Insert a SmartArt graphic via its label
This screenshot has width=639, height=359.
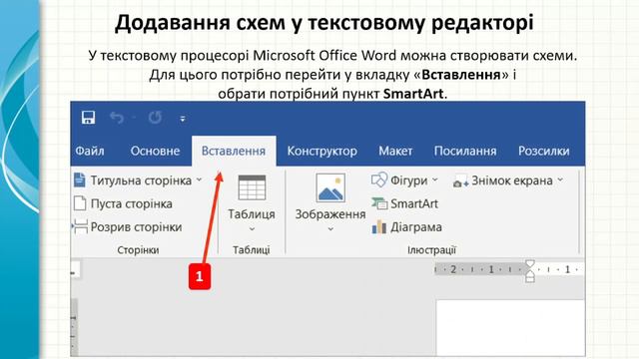click(414, 203)
